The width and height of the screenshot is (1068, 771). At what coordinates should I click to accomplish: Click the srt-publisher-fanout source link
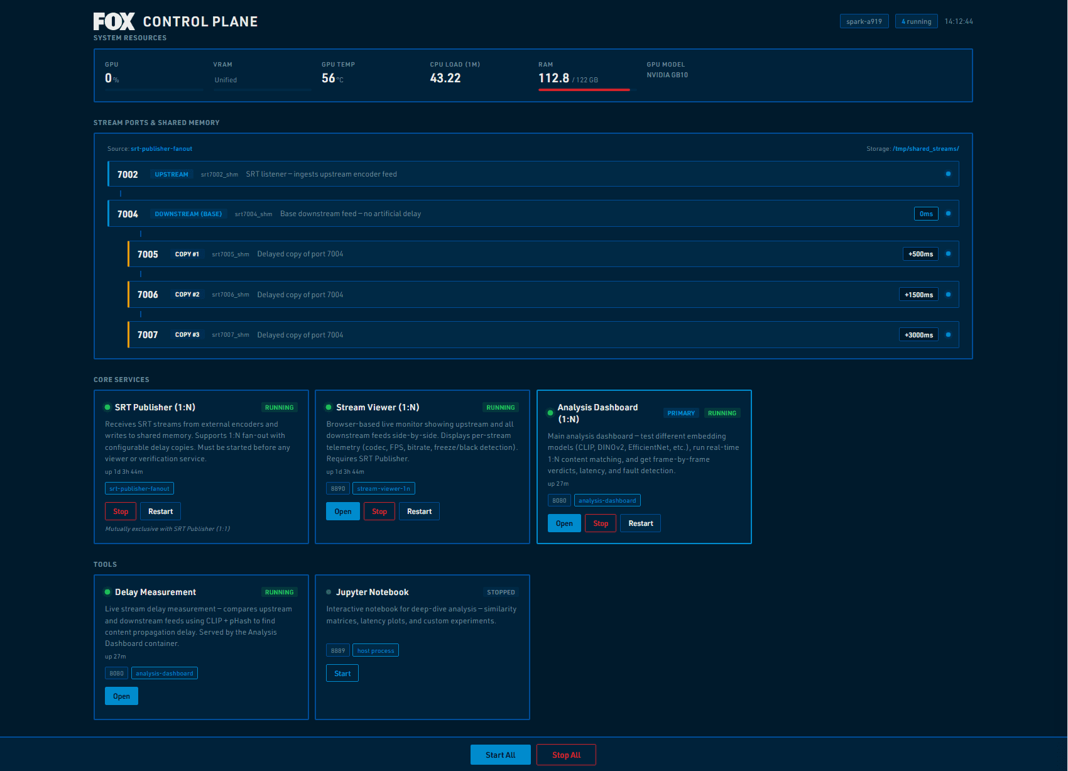pyautogui.click(x=161, y=149)
